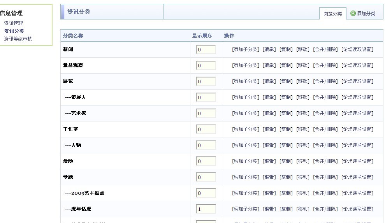
Task: Click the display order field for 展览
Action: point(206,81)
